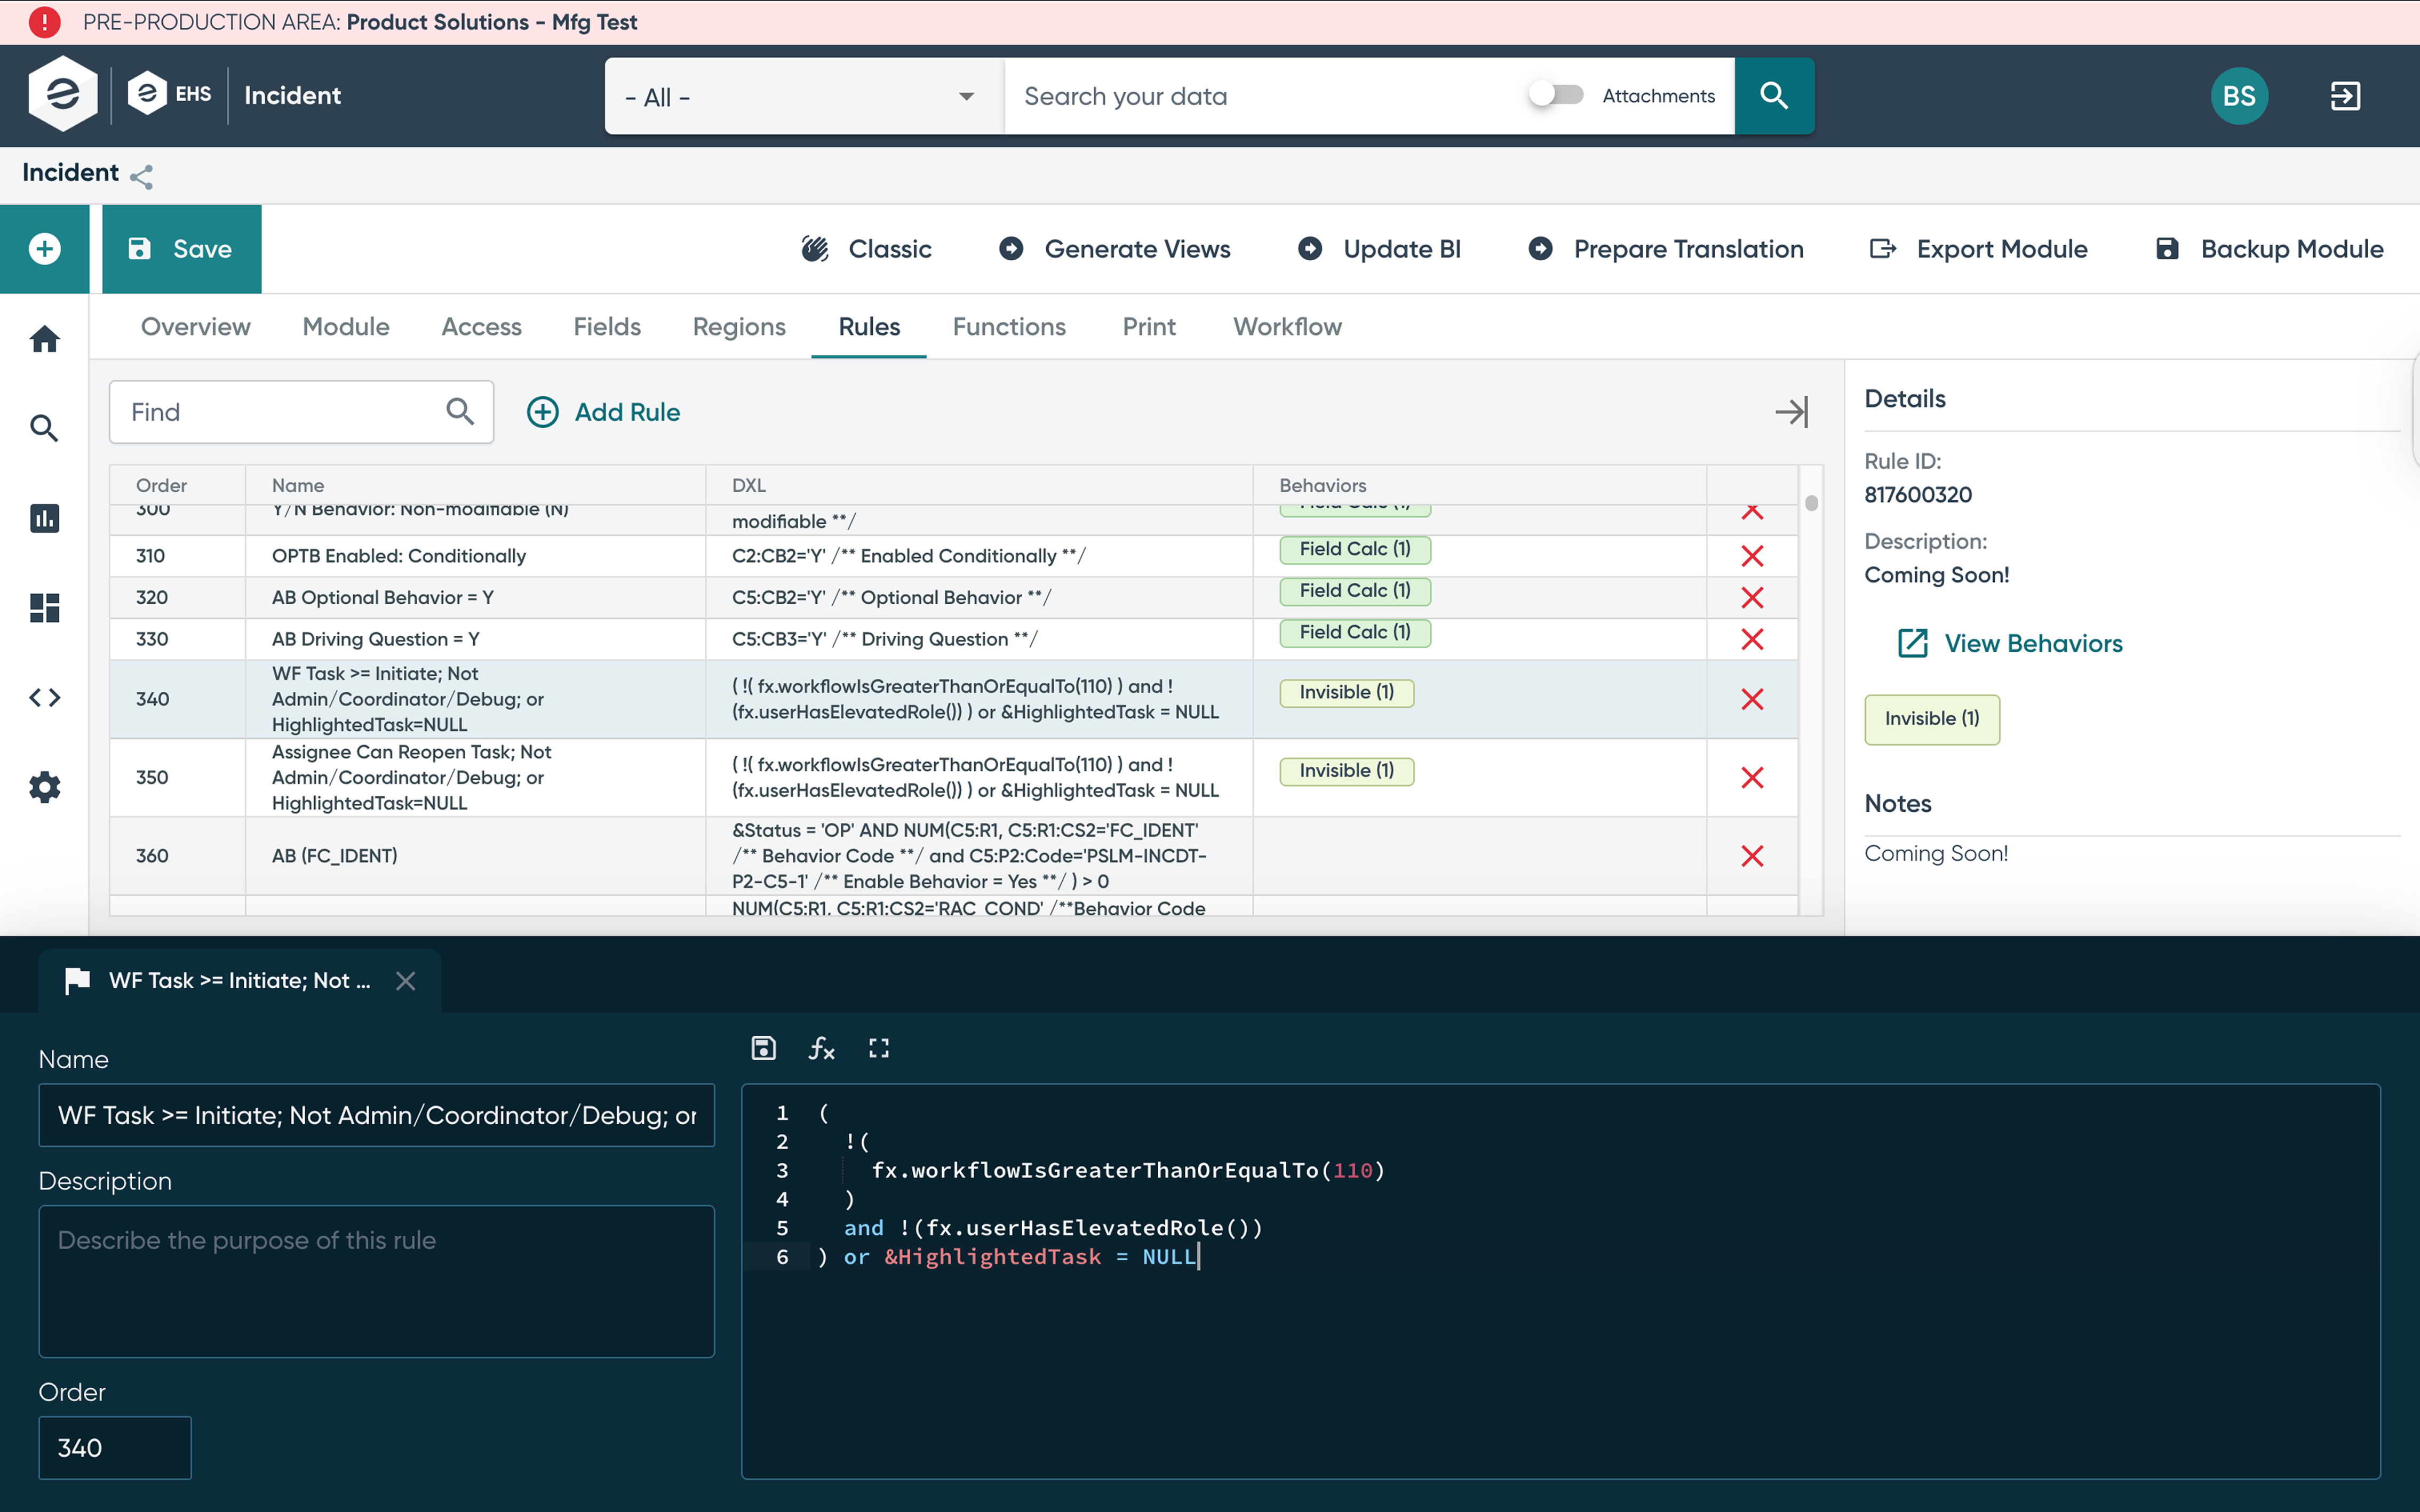Toggle the Attachments search switch
Viewport: 2420px width, 1512px height.
1555,95
